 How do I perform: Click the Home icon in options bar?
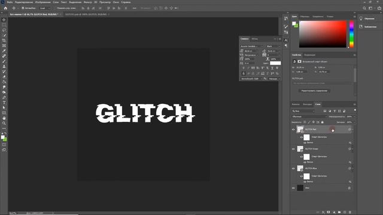tap(5, 8)
